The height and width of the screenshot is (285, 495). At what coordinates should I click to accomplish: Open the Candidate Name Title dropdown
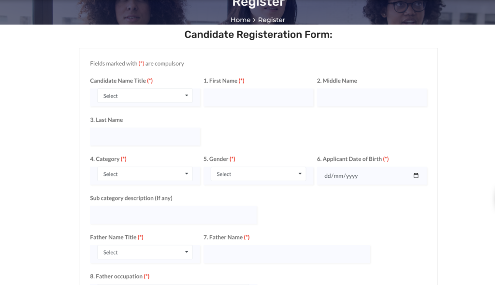coord(145,96)
